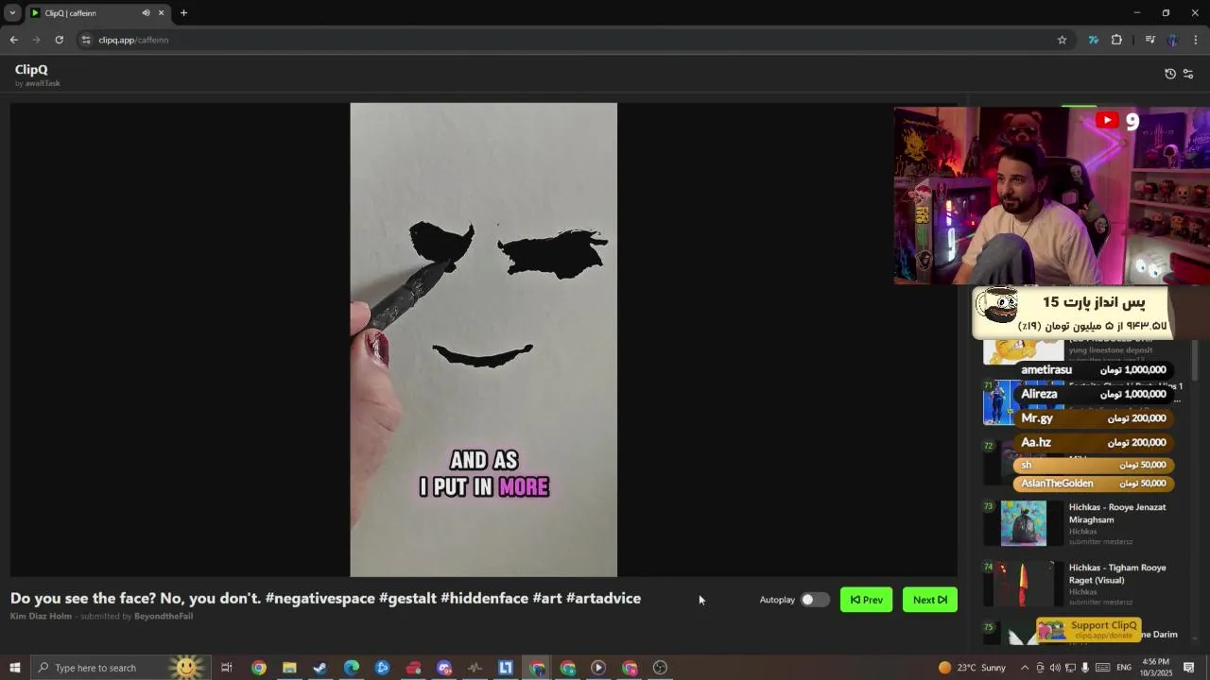View site information icon in address bar

click(86, 40)
